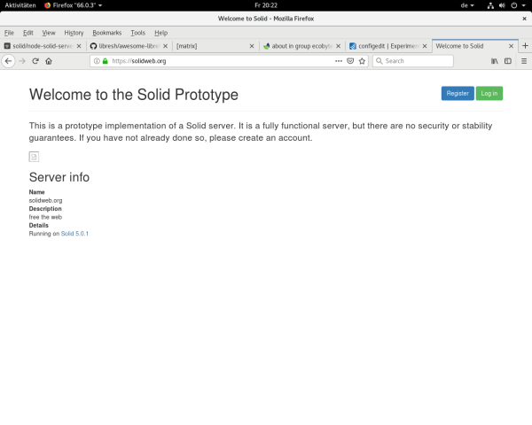Open a new tab with plus button
This screenshot has width=532, height=425.
[x=525, y=45]
